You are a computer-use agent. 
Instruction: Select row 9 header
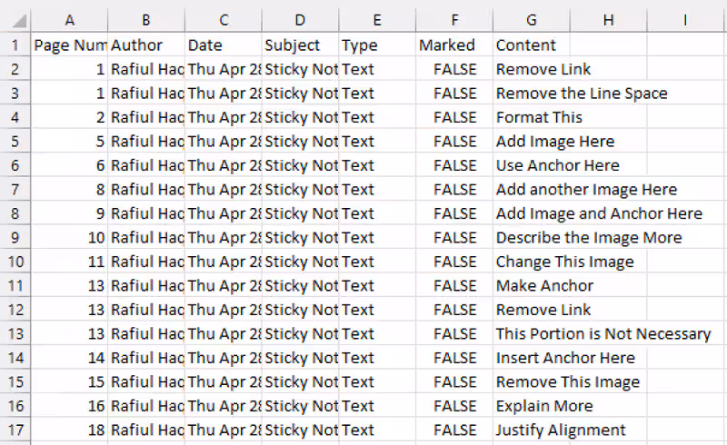pyautogui.click(x=15, y=238)
